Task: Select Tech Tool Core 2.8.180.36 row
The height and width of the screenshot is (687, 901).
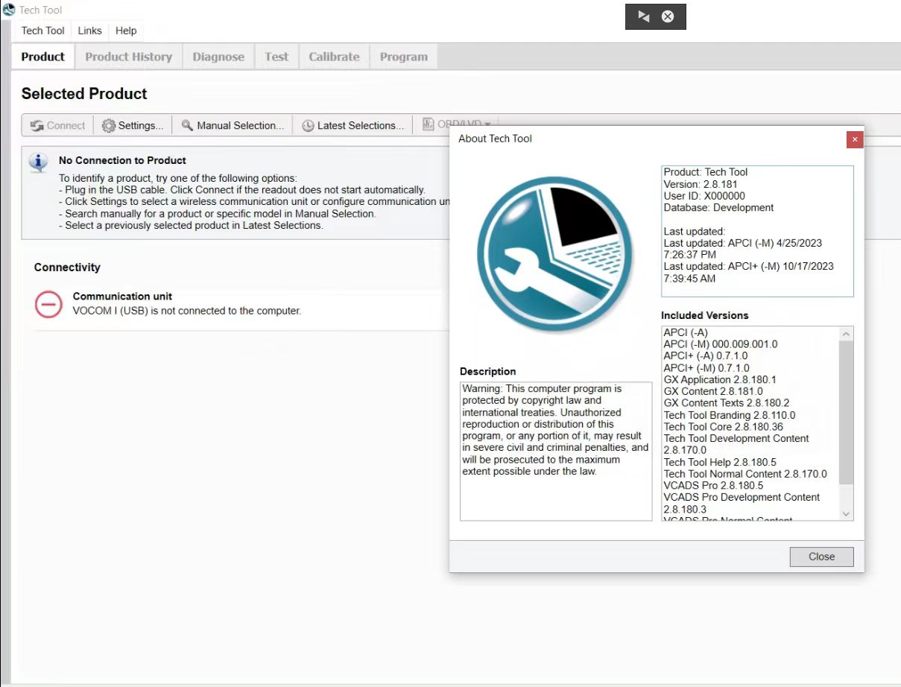Action: click(x=724, y=427)
